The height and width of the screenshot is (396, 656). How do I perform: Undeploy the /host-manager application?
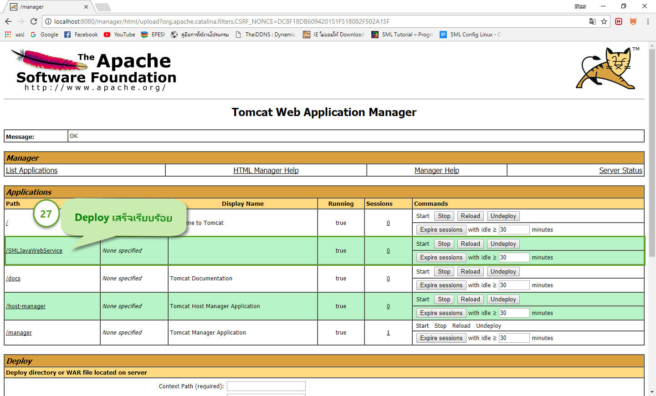(503, 300)
